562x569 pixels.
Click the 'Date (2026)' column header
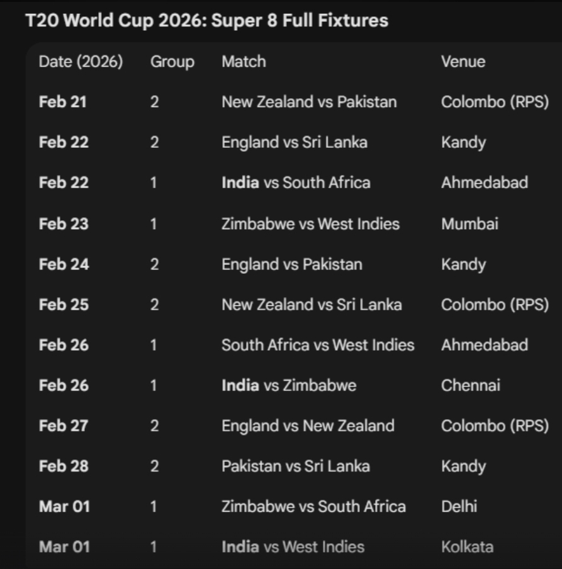click(81, 62)
